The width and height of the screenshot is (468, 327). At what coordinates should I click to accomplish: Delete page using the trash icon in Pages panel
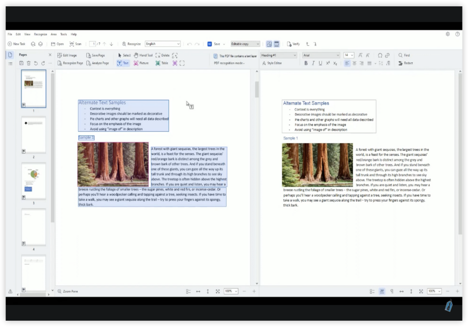28,63
